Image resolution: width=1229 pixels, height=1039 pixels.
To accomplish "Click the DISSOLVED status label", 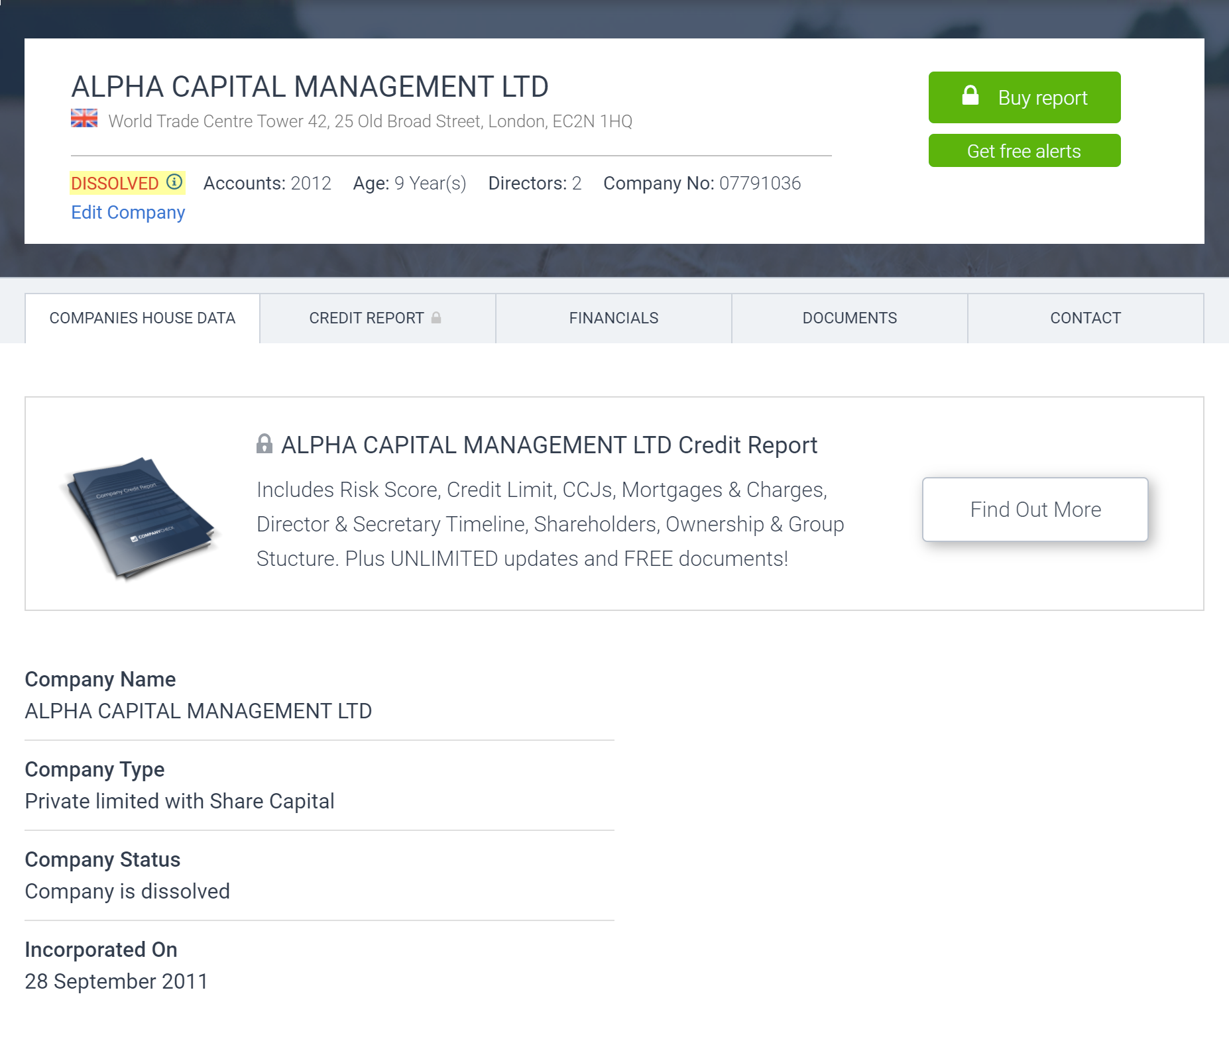I will pos(115,184).
